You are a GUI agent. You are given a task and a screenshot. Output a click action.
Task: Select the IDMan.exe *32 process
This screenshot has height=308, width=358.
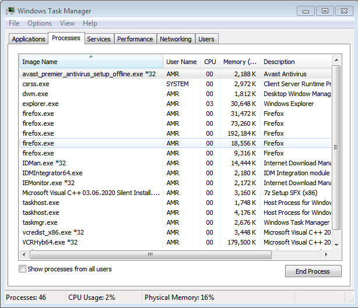point(176,163)
